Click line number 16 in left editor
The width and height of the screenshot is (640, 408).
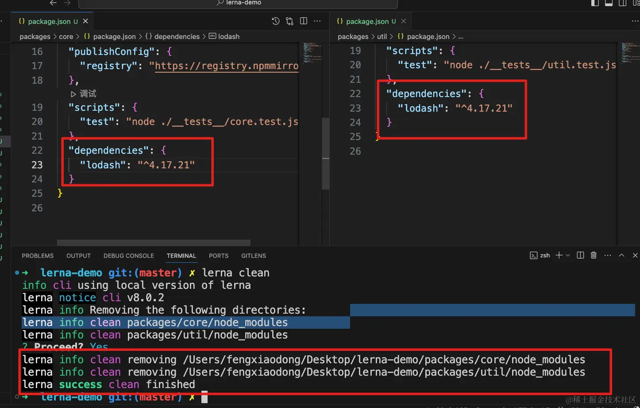(37, 51)
